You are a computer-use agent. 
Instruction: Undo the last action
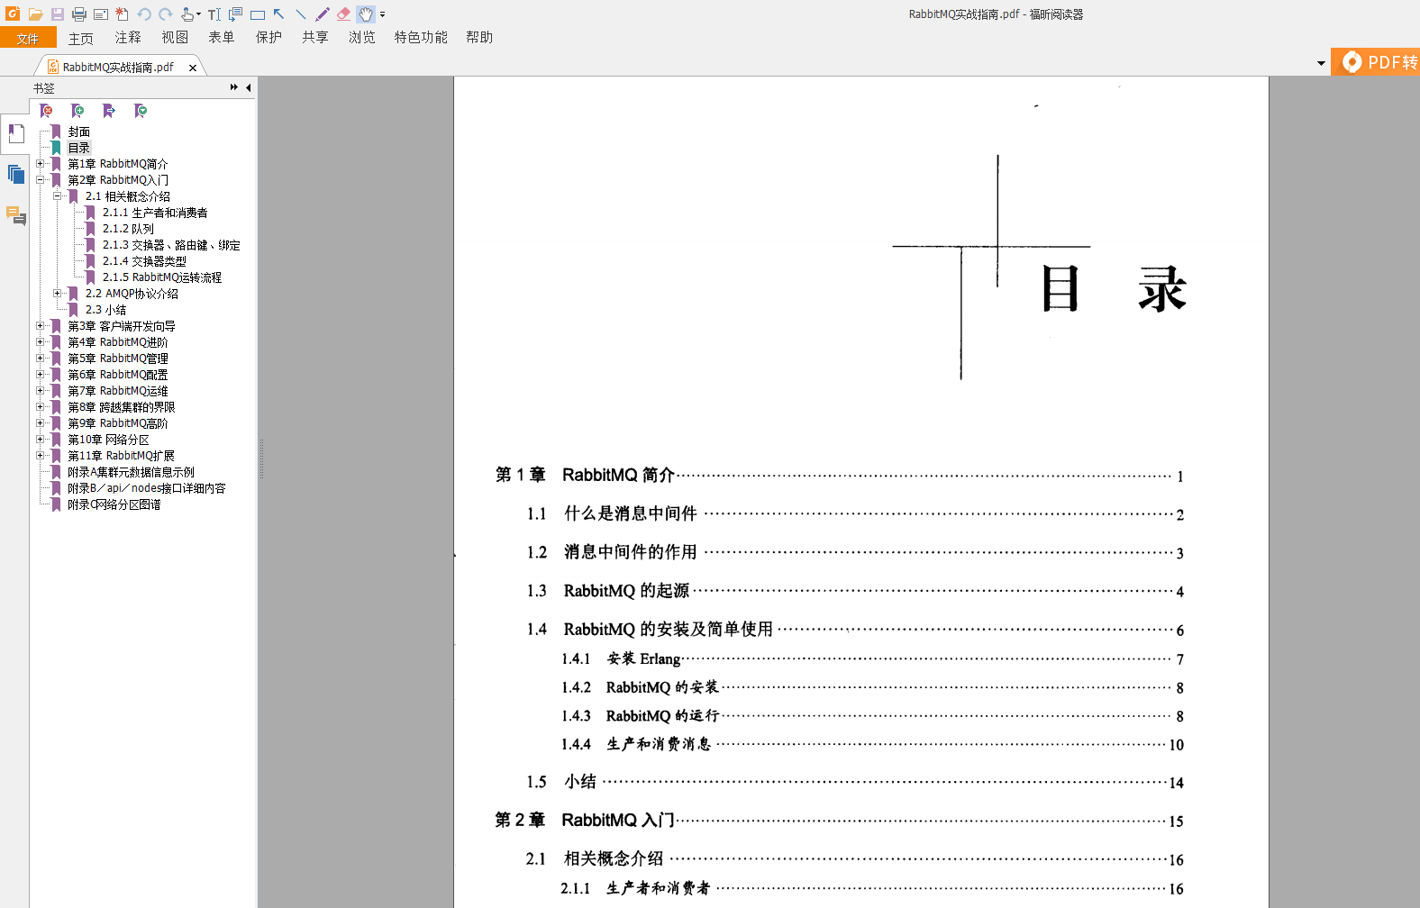point(144,14)
